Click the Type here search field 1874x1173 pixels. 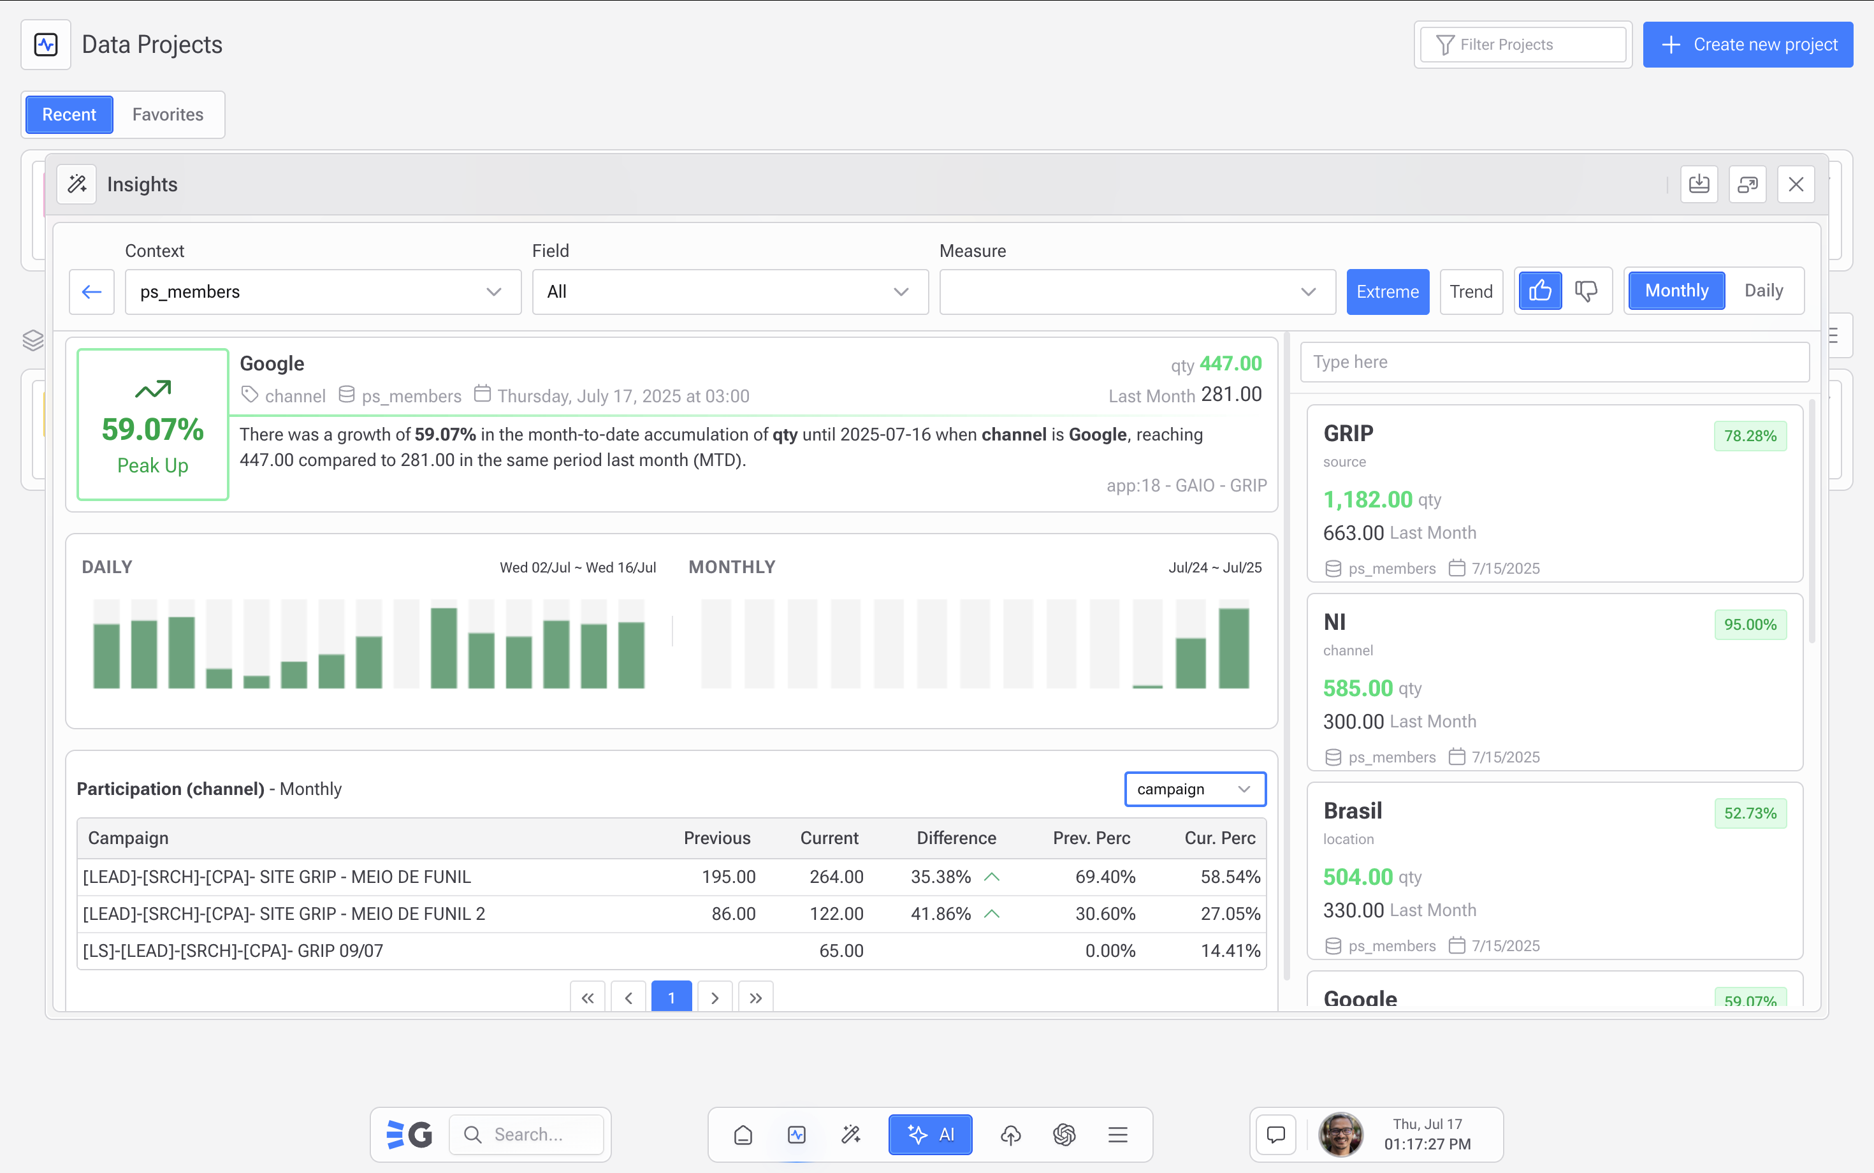pos(1553,362)
